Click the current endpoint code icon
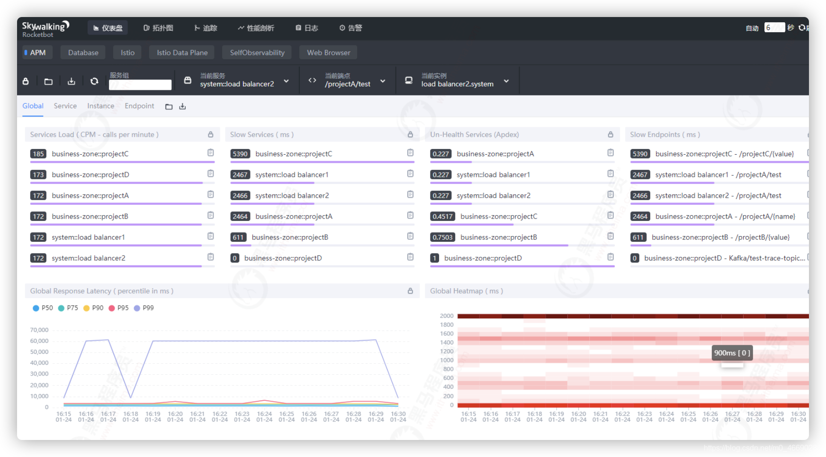Screen dimensions: 826x457 312,80
